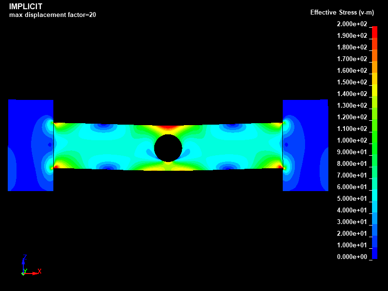
Task: Click the Effective Stress (v-m) legend title
Action: pyautogui.click(x=341, y=12)
